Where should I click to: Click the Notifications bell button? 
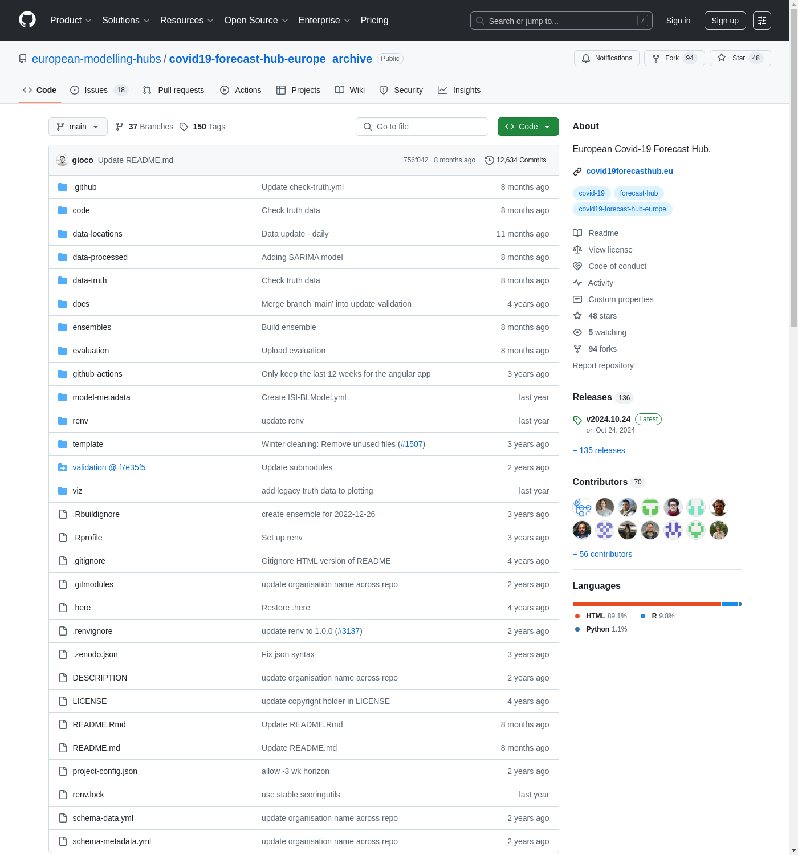606,58
